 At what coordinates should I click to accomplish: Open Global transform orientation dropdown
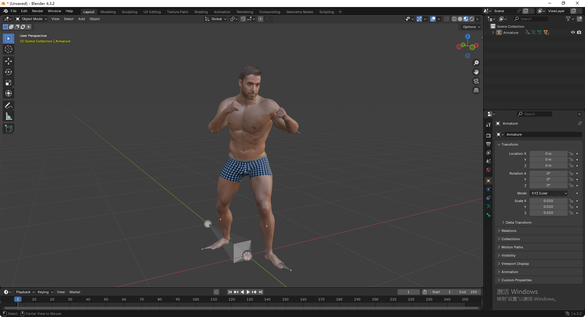click(x=216, y=19)
